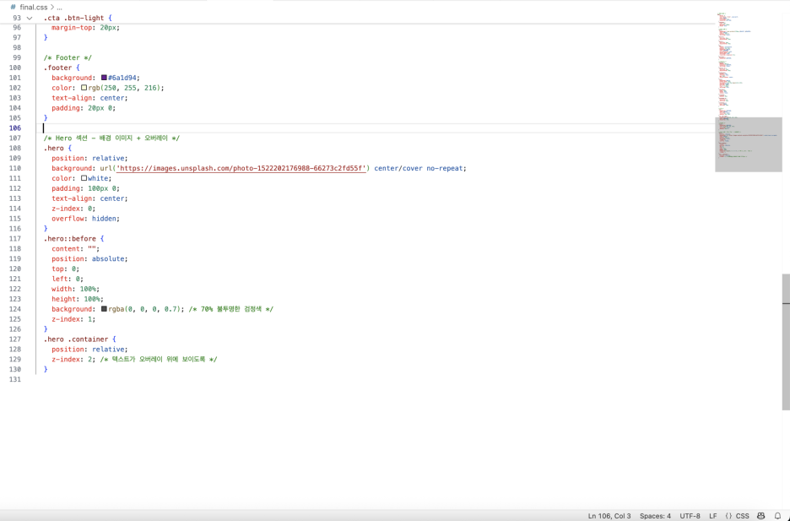Click line number 131
The image size is (790, 521).
pos(15,379)
